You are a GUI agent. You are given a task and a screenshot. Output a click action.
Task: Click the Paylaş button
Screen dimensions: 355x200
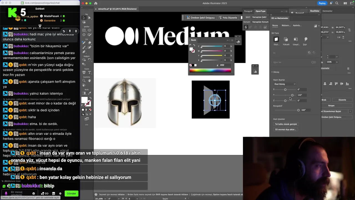click(322, 3)
